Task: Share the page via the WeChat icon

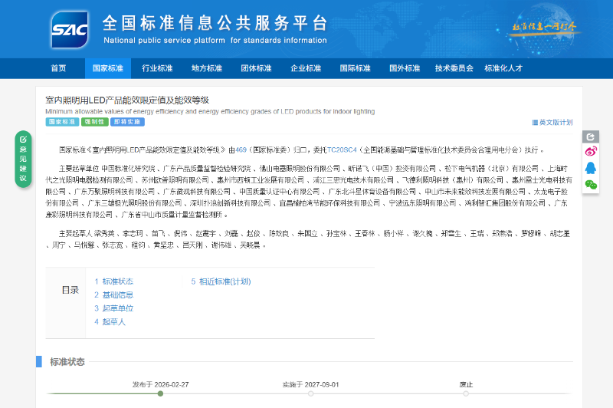Action: [x=590, y=184]
